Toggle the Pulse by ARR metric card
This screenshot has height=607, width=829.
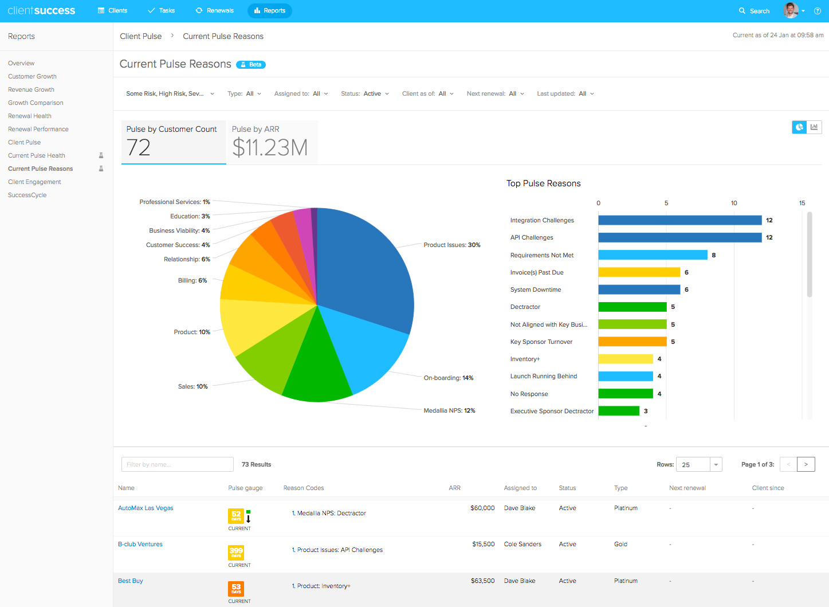(x=272, y=142)
